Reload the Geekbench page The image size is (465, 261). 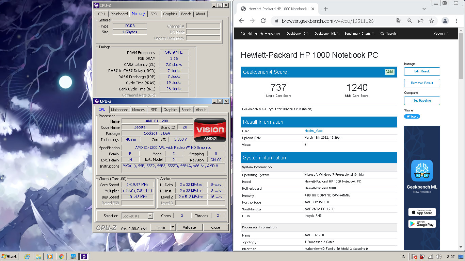pyautogui.click(x=263, y=21)
